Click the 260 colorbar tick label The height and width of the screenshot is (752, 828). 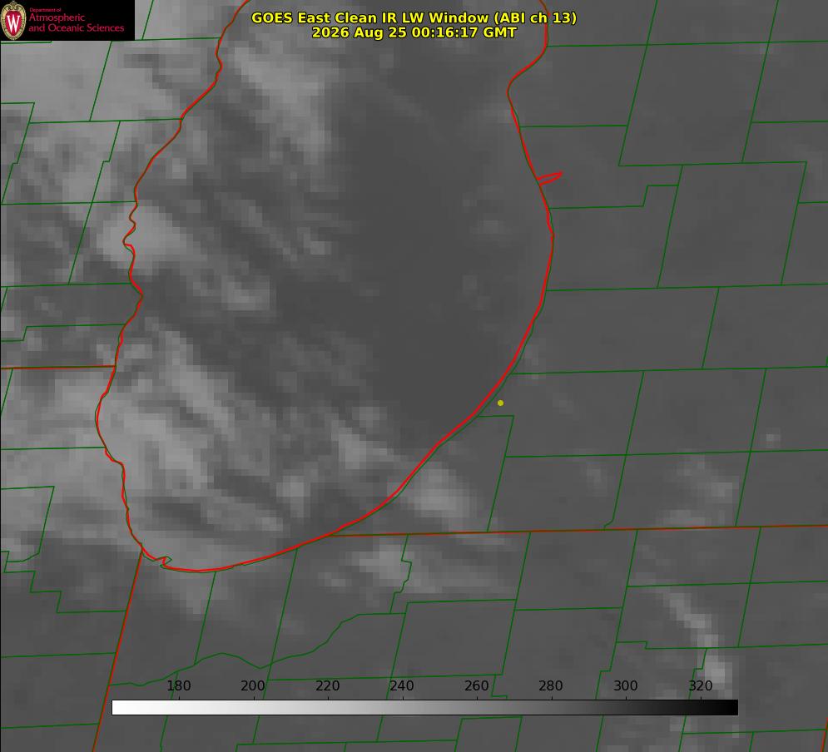point(476,685)
